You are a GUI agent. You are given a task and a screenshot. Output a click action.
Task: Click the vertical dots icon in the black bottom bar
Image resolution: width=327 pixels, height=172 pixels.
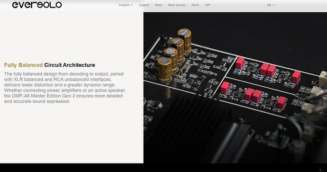[320, 170]
